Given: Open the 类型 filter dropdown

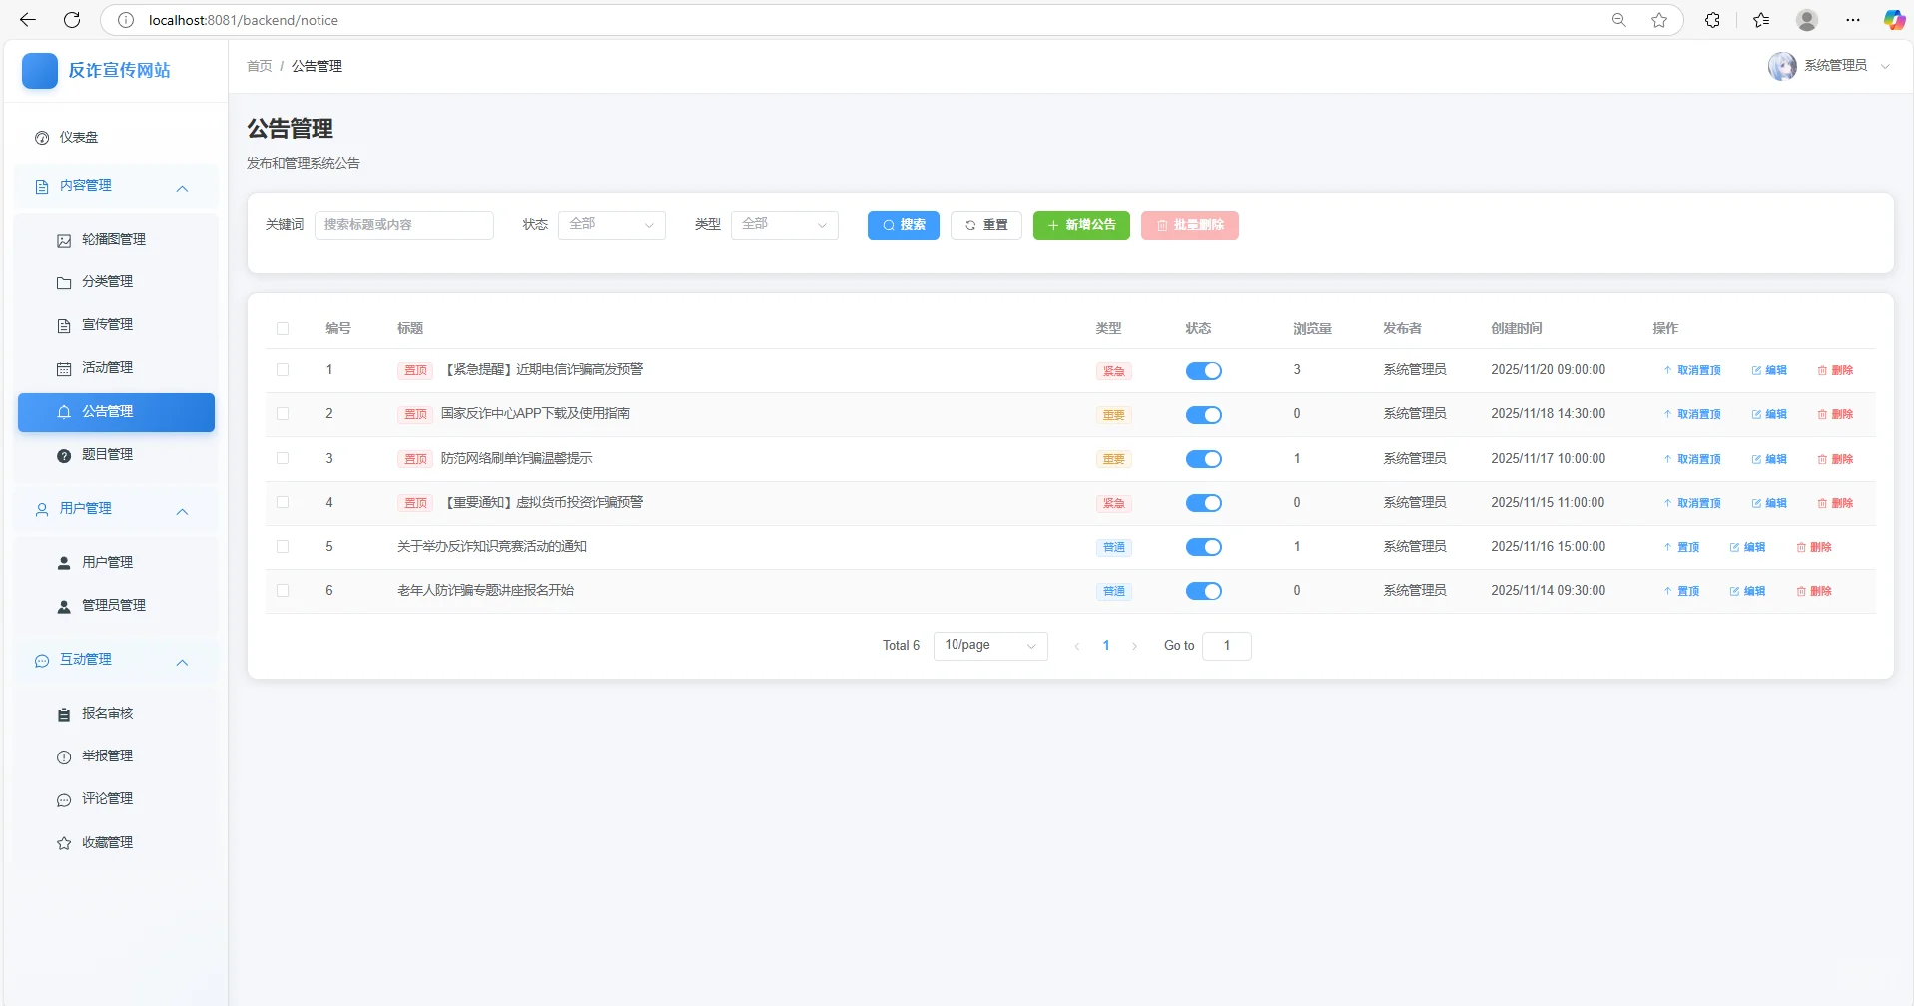Looking at the screenshot, I should coord(785,225).
